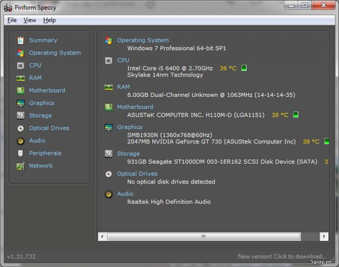Click the Optical Drives disc icon in sidebar
The image size is (339, 267).
click(21, 129)
